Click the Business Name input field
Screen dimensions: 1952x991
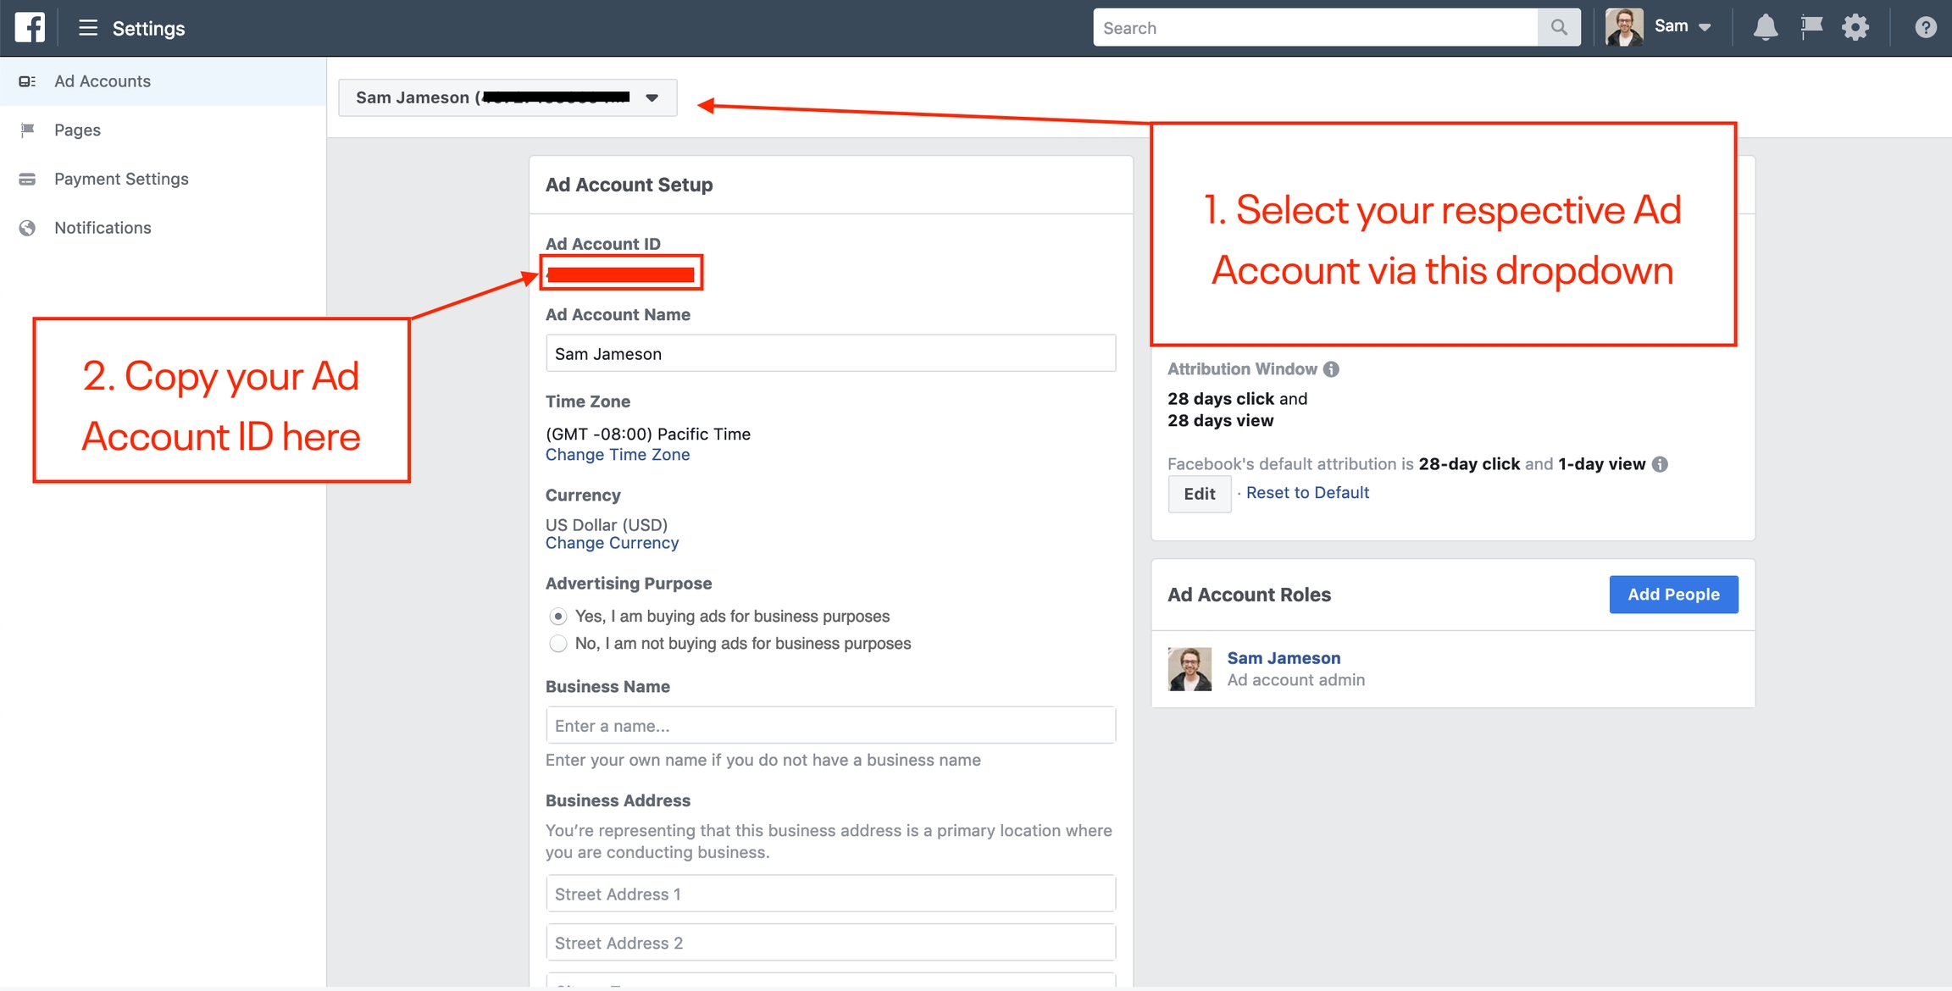[x=830, y=725]
